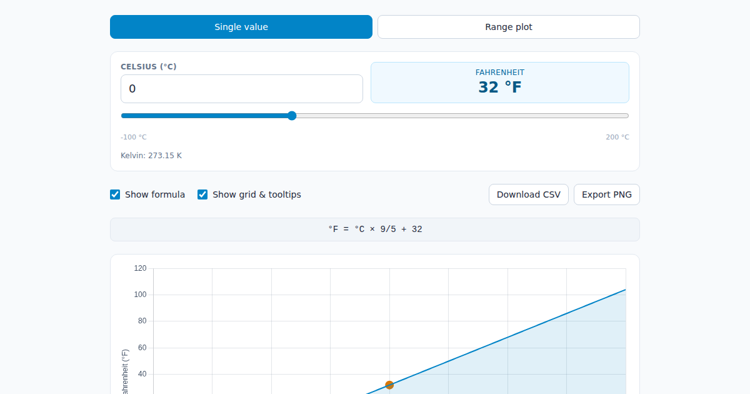Open the Range plot tab
This screenshot has width=750, height=394.
pos(509,27)
